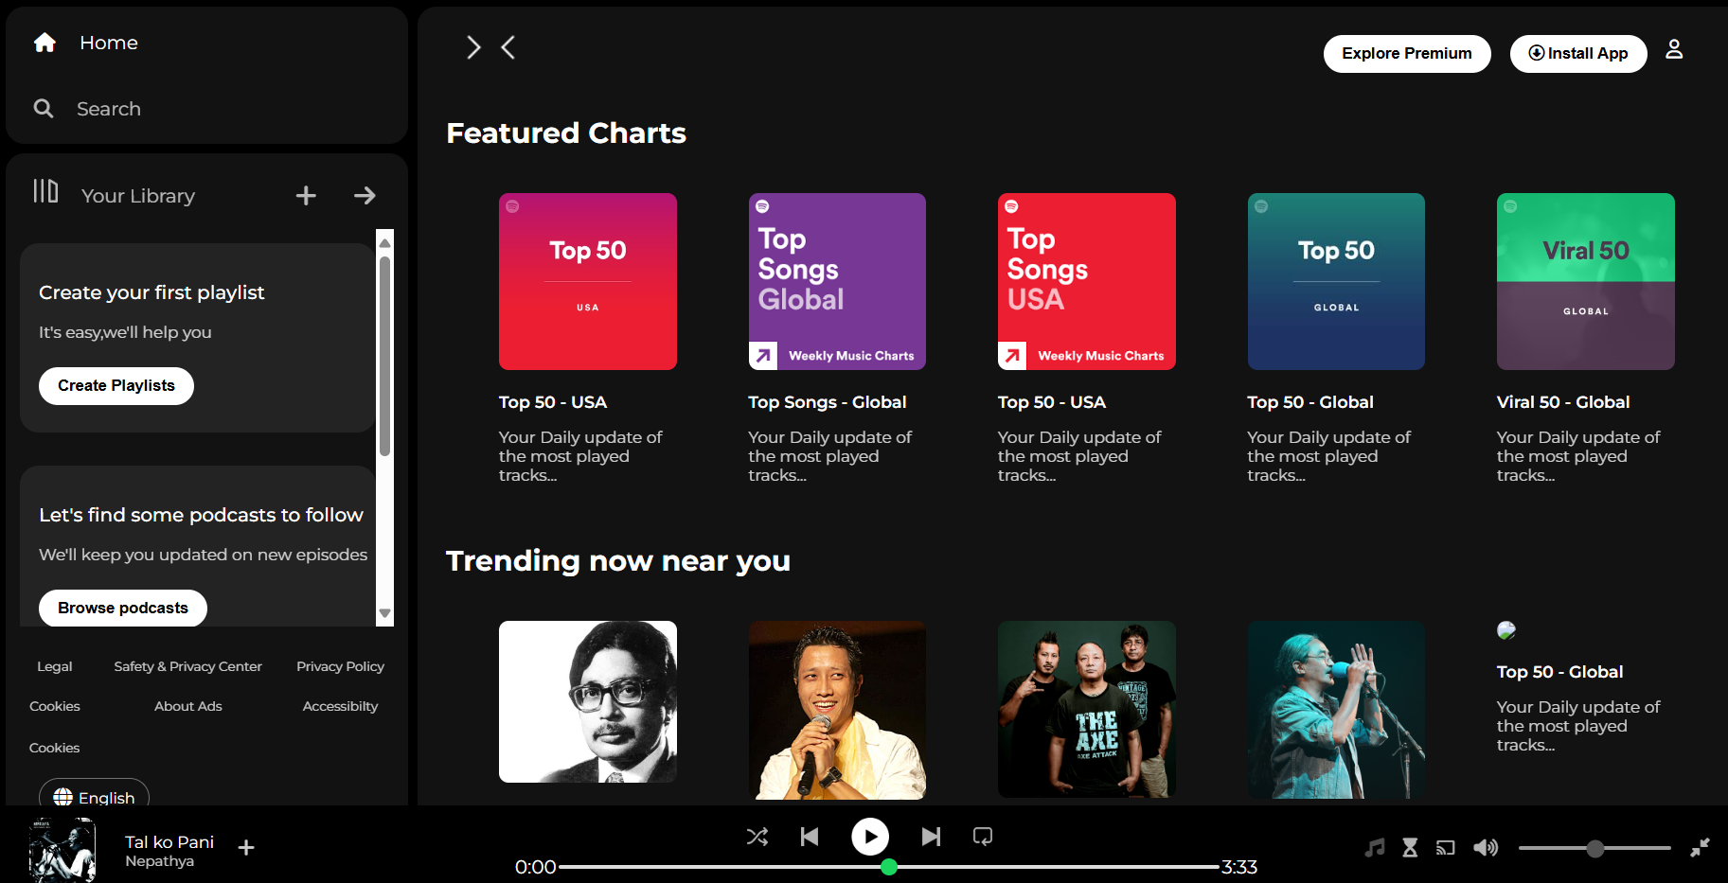Click the green progress bar handle
1728x883 pixels.
click(889, 867)
